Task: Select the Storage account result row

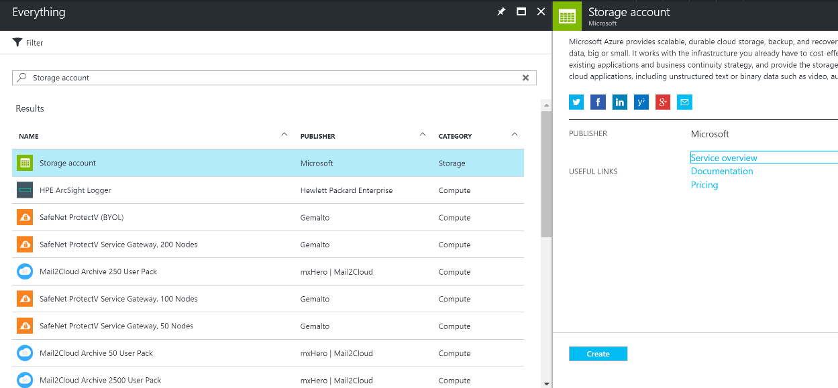Action: click(x=268, y=163)
